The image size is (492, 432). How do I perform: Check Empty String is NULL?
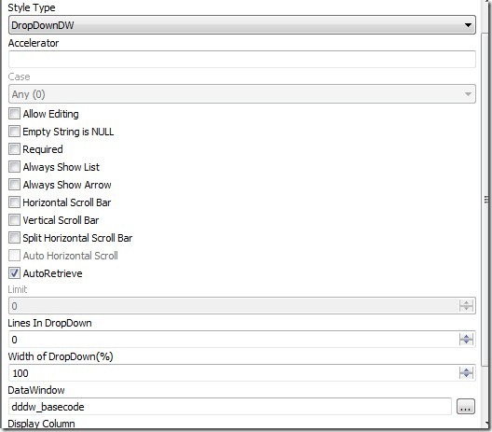pyautogui.click(x=14, y=132)
